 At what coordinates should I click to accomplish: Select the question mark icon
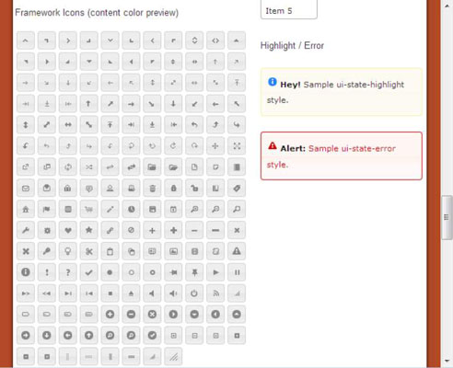(x=68, y=272)
